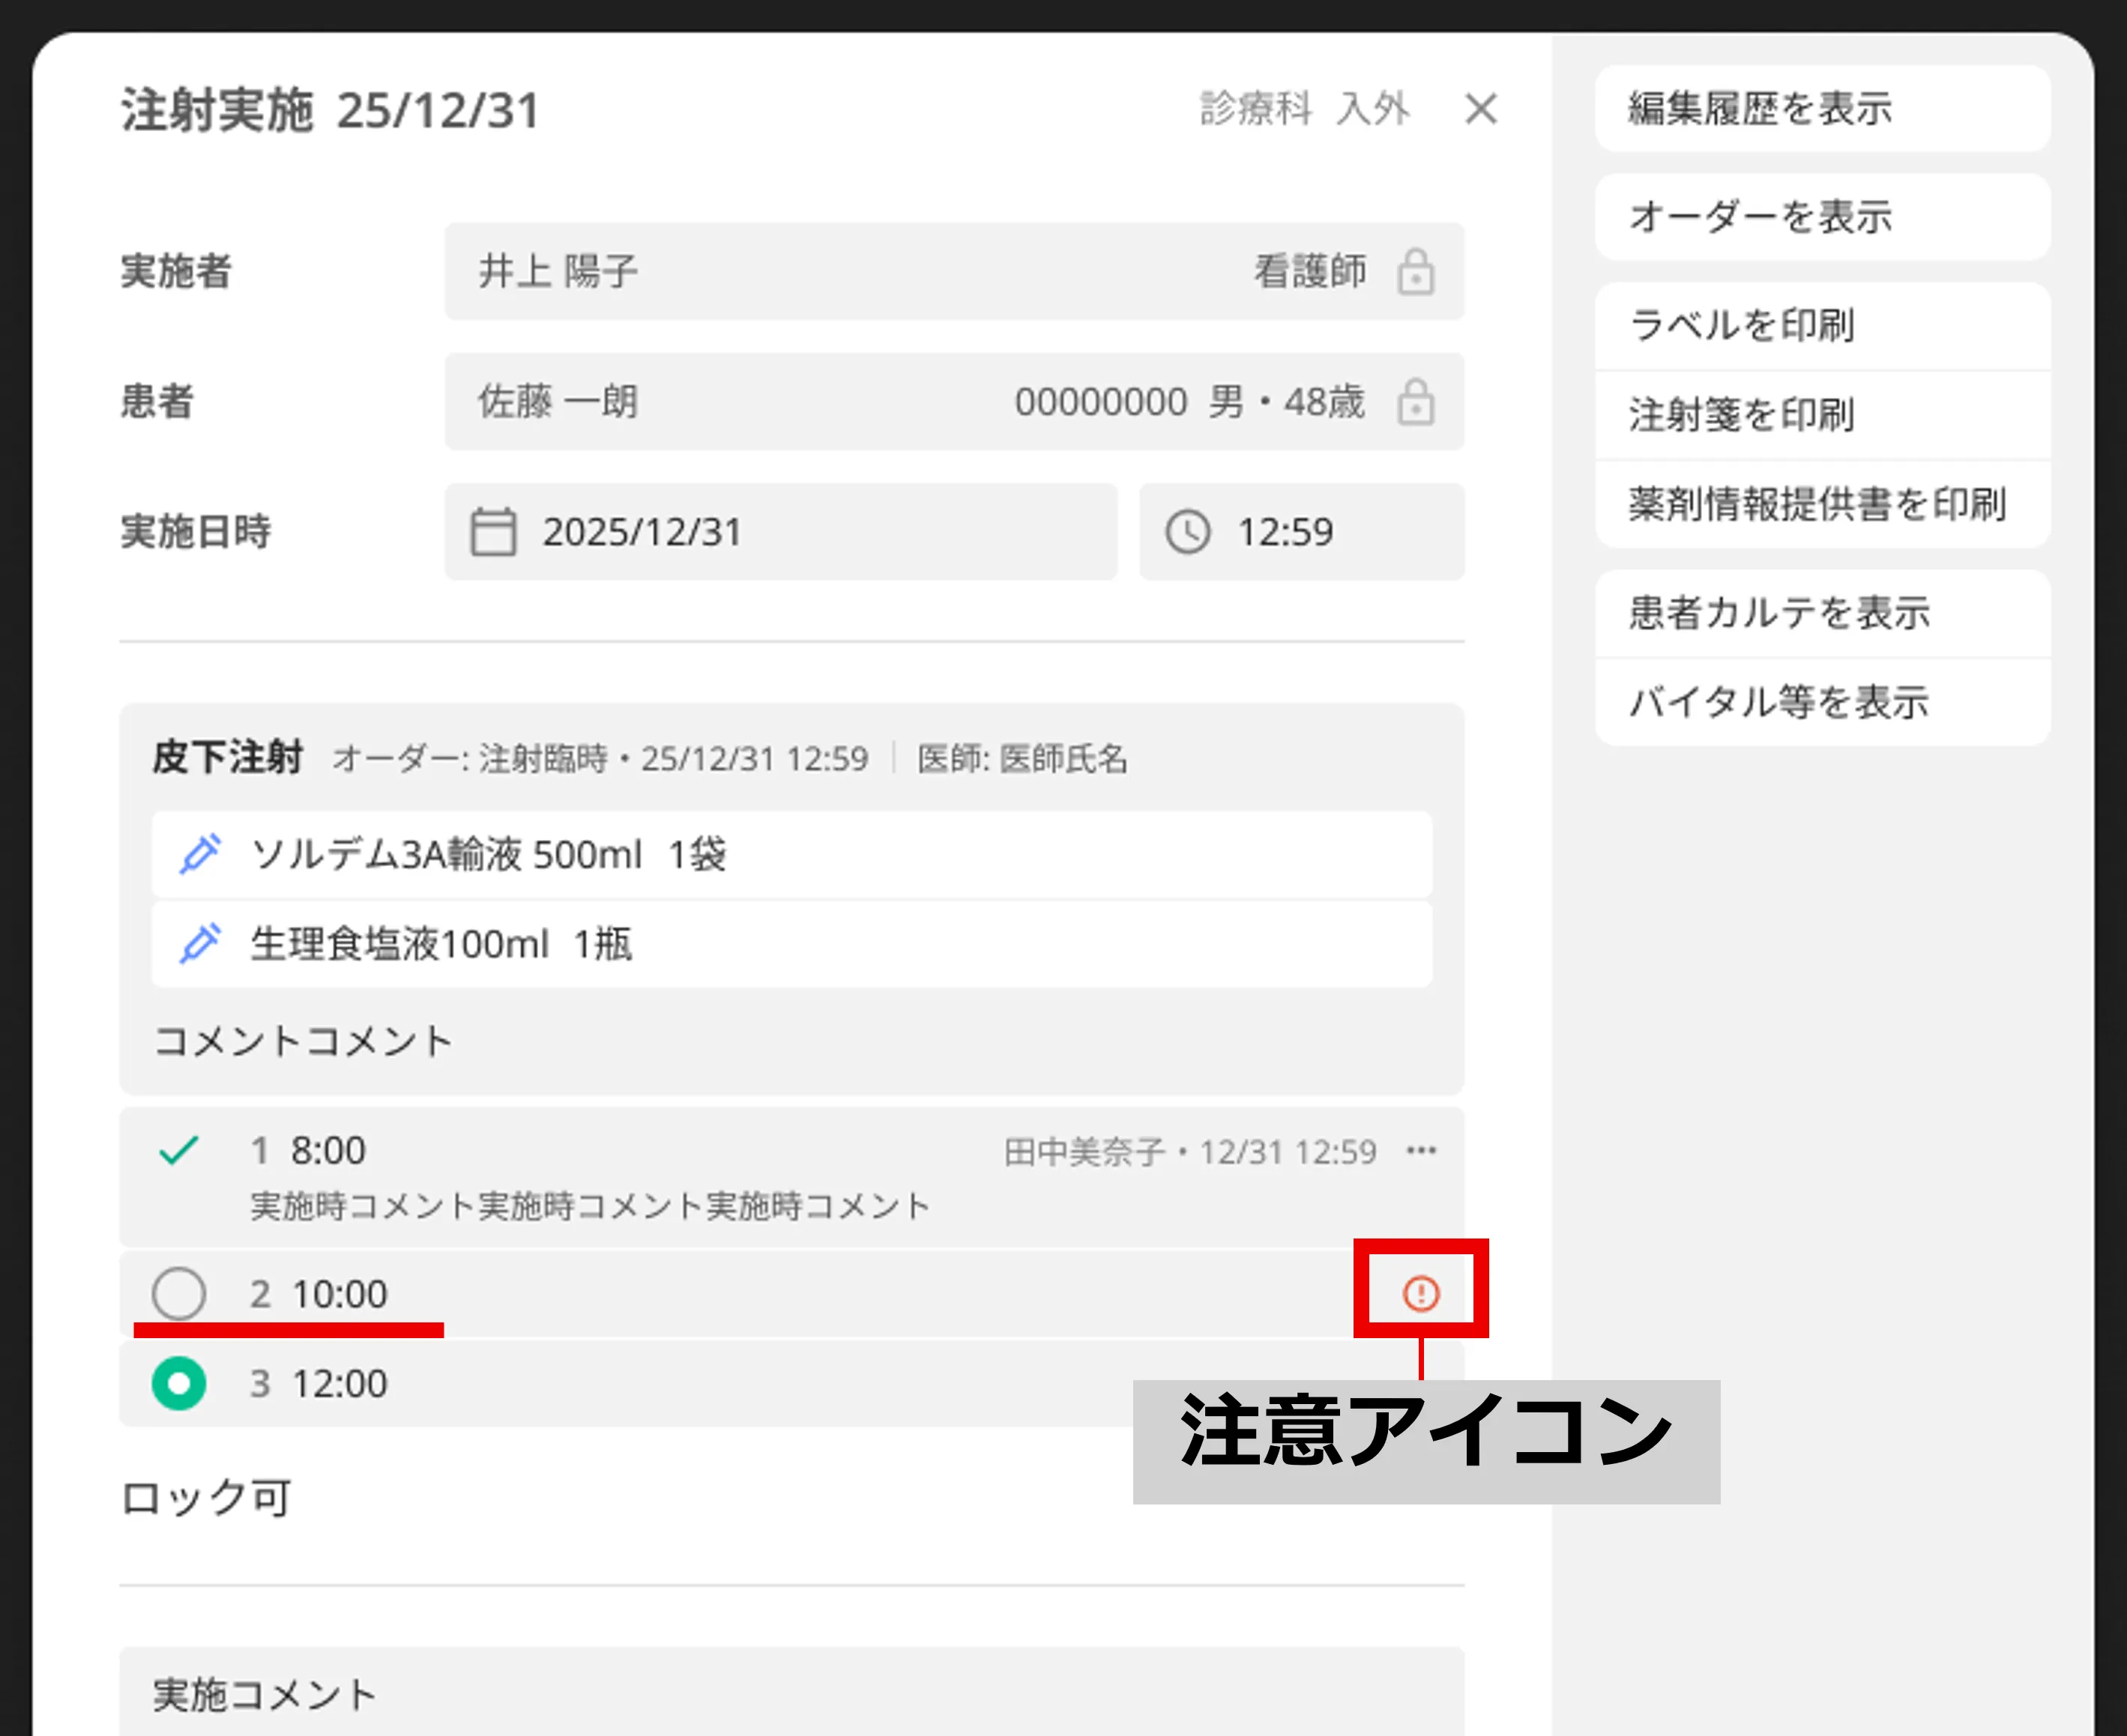Click オーダーを表示 in the side panel
The image size is (2127, 1736).
[x=1821, y=217]
